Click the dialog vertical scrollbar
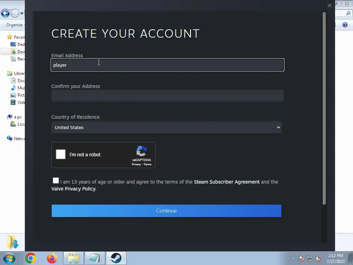353x265 pixels. click(x=324, y=108)
